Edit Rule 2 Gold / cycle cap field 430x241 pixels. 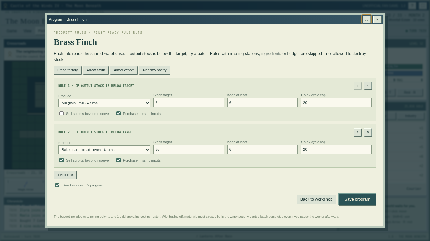(x=336, y=149)
